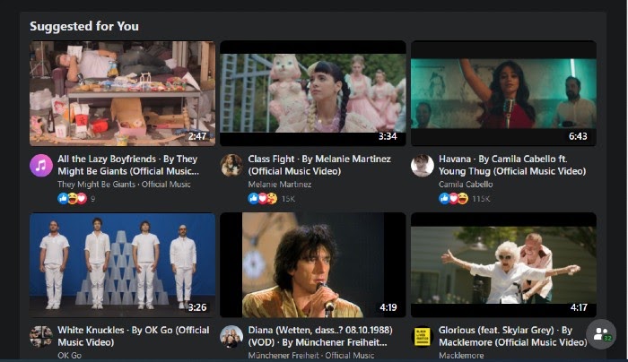Click reaction icons under Class Fight
This screenshot has width=628, height=362.
(x=263, y=198)
